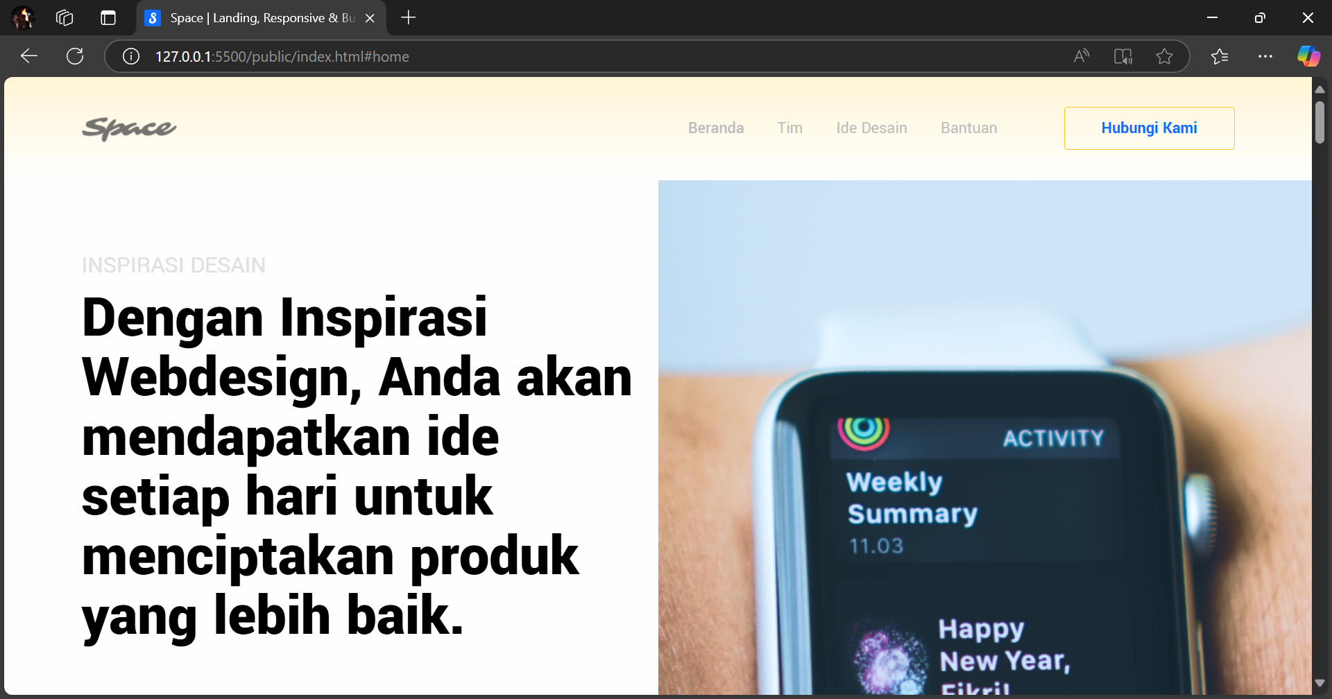Open the favorites list icon
The image size is (1332, 699).
click(x=1220, y=56)
